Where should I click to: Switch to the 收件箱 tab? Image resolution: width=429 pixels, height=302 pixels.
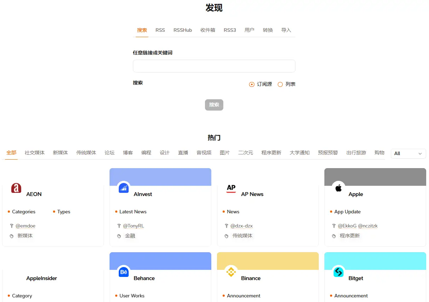(208, 30)
